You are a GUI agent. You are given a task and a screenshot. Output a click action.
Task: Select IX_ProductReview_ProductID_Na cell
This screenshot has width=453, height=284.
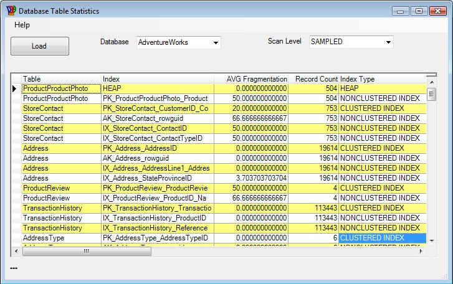[x=158, y=198]
